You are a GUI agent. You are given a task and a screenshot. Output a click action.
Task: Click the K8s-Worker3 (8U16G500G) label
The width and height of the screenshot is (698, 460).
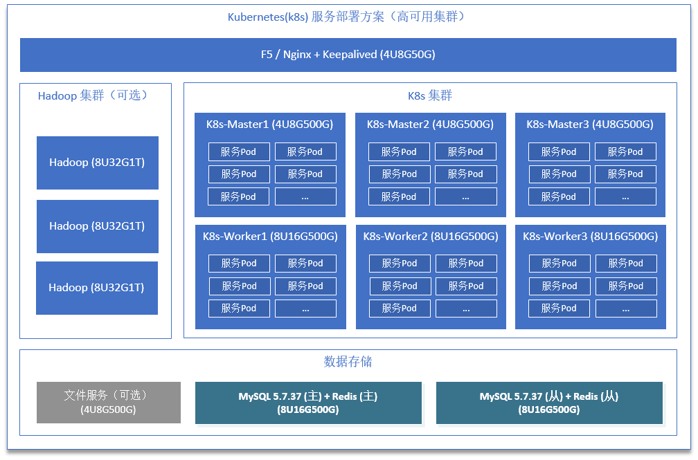(x=590, y=237)
